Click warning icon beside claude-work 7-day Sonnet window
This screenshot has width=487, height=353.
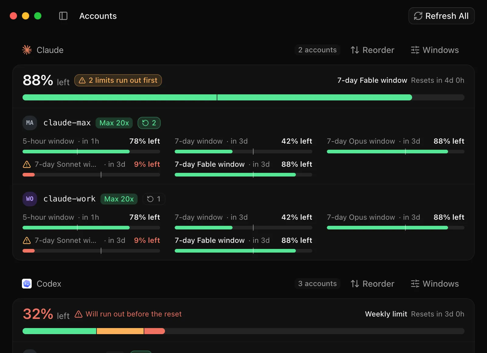click(27, 240)
